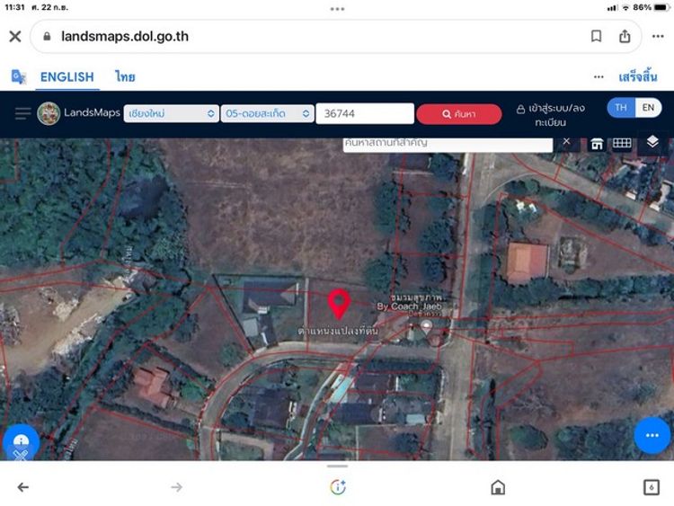Open the Google Translate icon
674x506 pixels.
point(19,77)
